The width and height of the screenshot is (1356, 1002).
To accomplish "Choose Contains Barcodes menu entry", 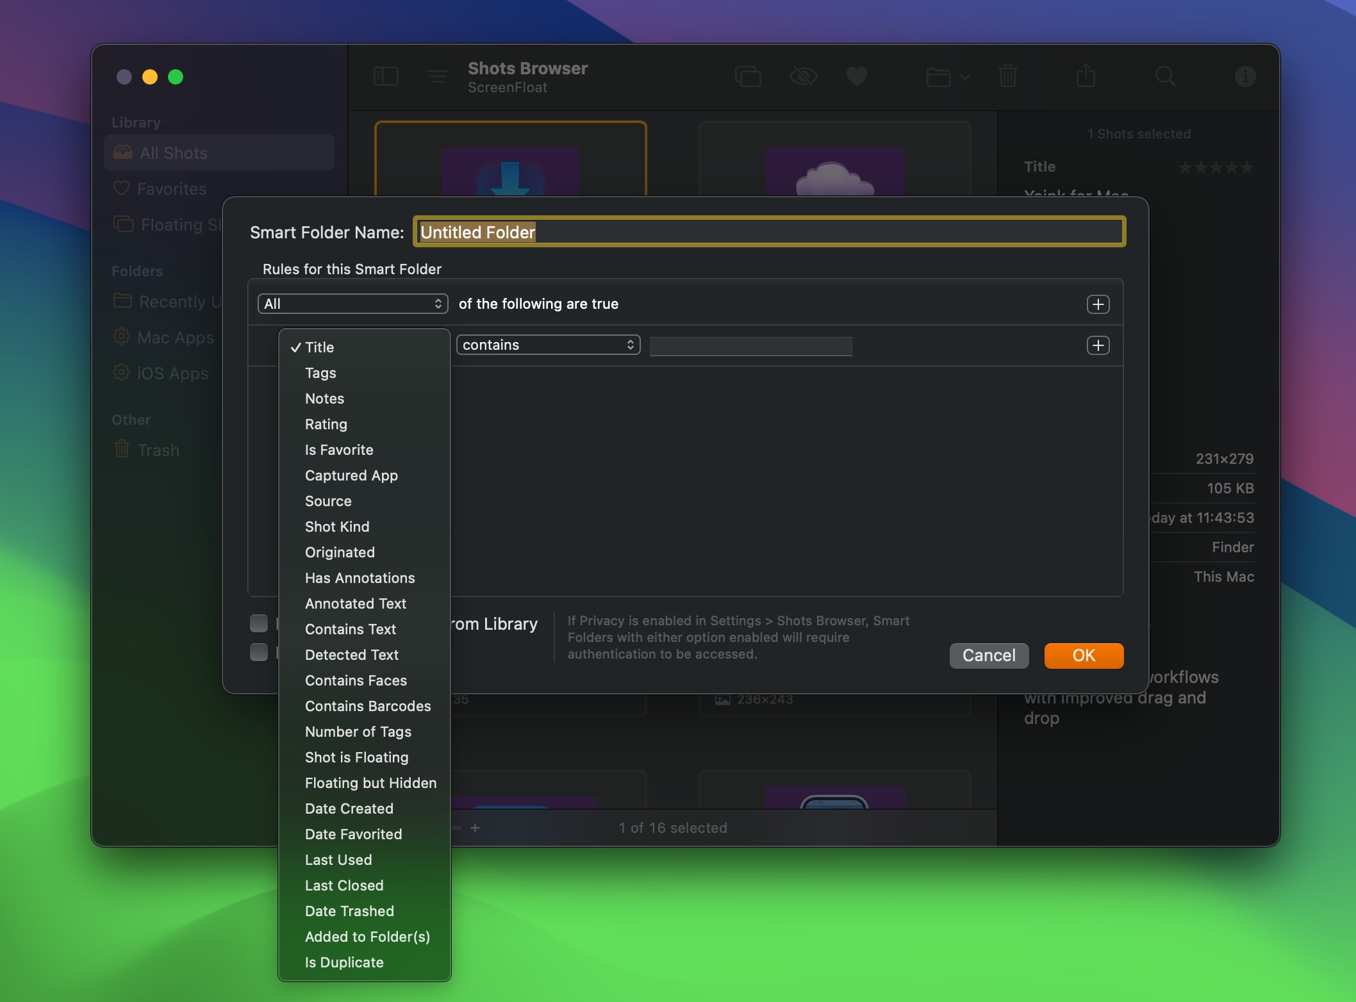I will coord(365,706).
